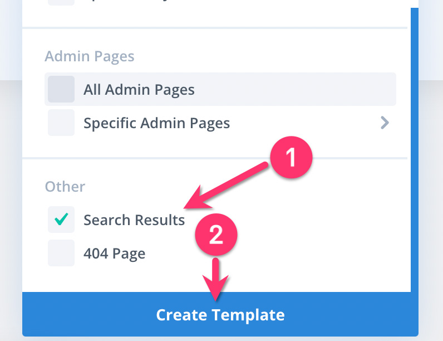This screenshot has width=443, height=341.
Task: Click the green checkmark beside Search Results
Action: pos(61,219)
